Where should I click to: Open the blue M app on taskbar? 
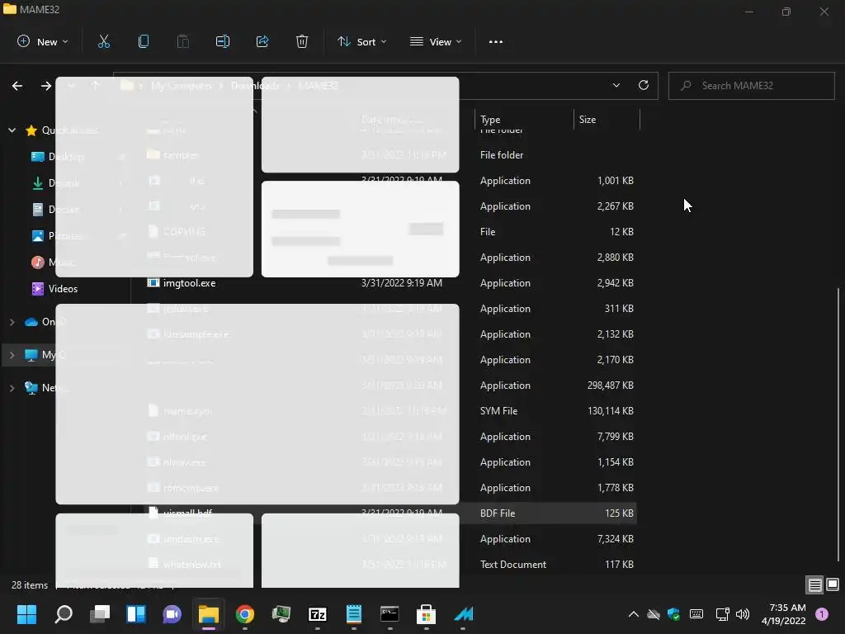[x=463, y=613]
